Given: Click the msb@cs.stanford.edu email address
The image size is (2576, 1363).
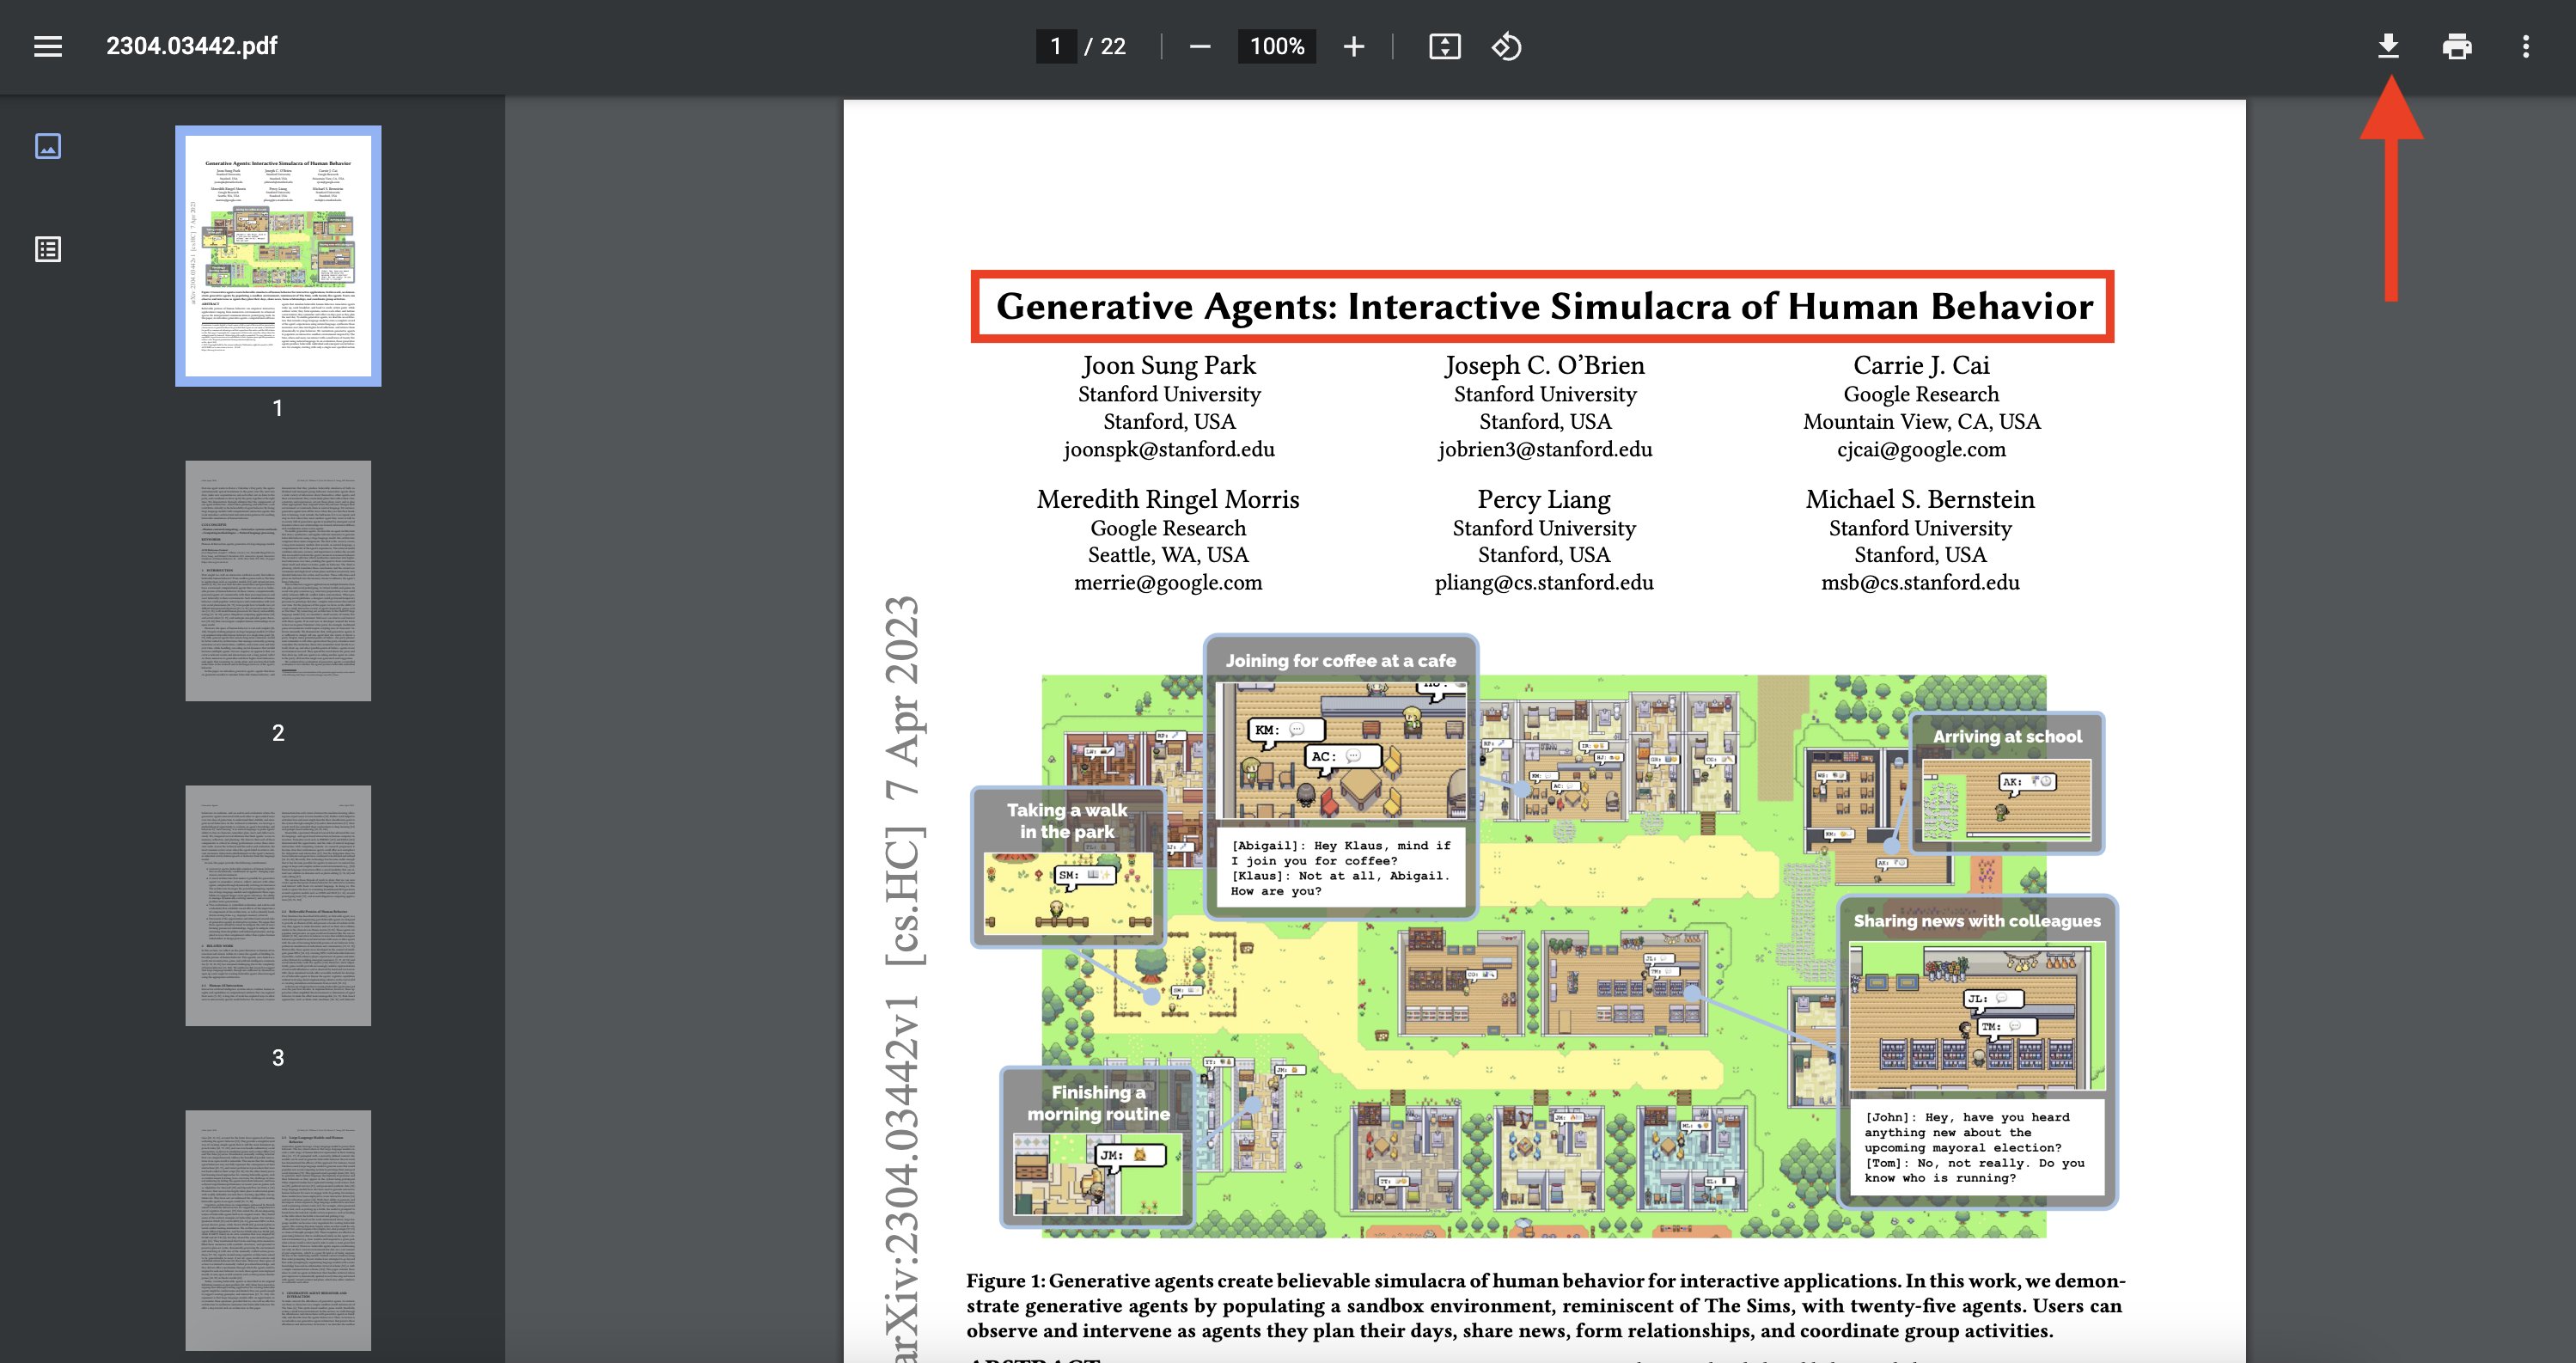Looking at the screenshot, I should click(x=1920, y=582).
